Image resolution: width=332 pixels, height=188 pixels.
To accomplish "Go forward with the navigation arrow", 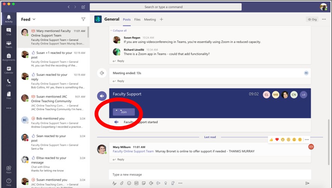I will click(75, 7).
